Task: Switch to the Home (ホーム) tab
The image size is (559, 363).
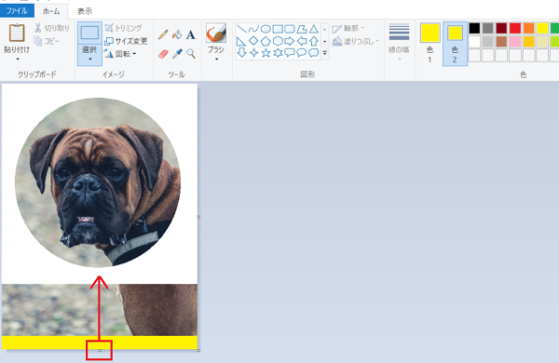Action: tap(51, 11)
